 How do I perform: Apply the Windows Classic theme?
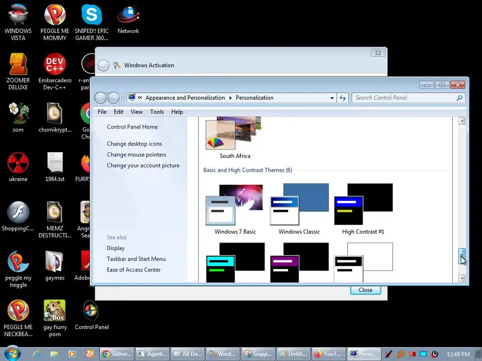pyautogui.click(x=299, y=209)
